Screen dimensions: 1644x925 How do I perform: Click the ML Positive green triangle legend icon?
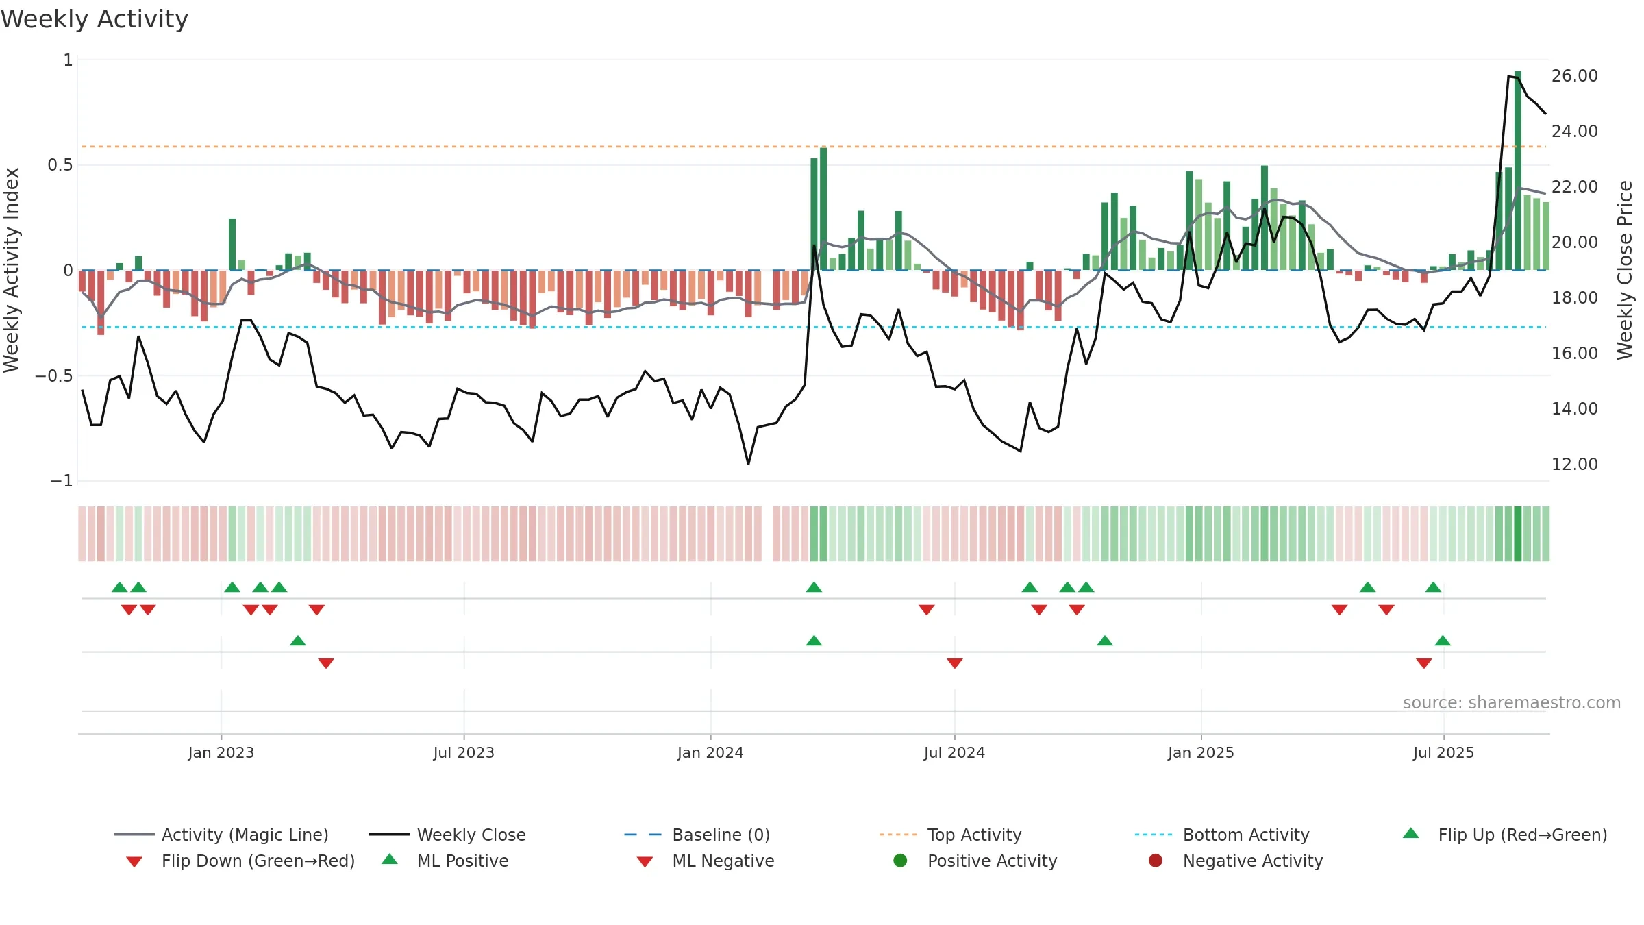tap(390, 859)
